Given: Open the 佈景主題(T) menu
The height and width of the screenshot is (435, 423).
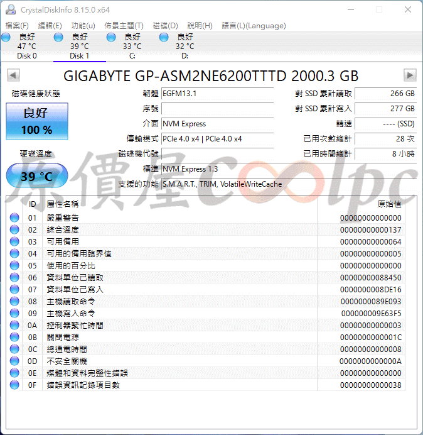Looking at the screenshot, I should (124, 26).
